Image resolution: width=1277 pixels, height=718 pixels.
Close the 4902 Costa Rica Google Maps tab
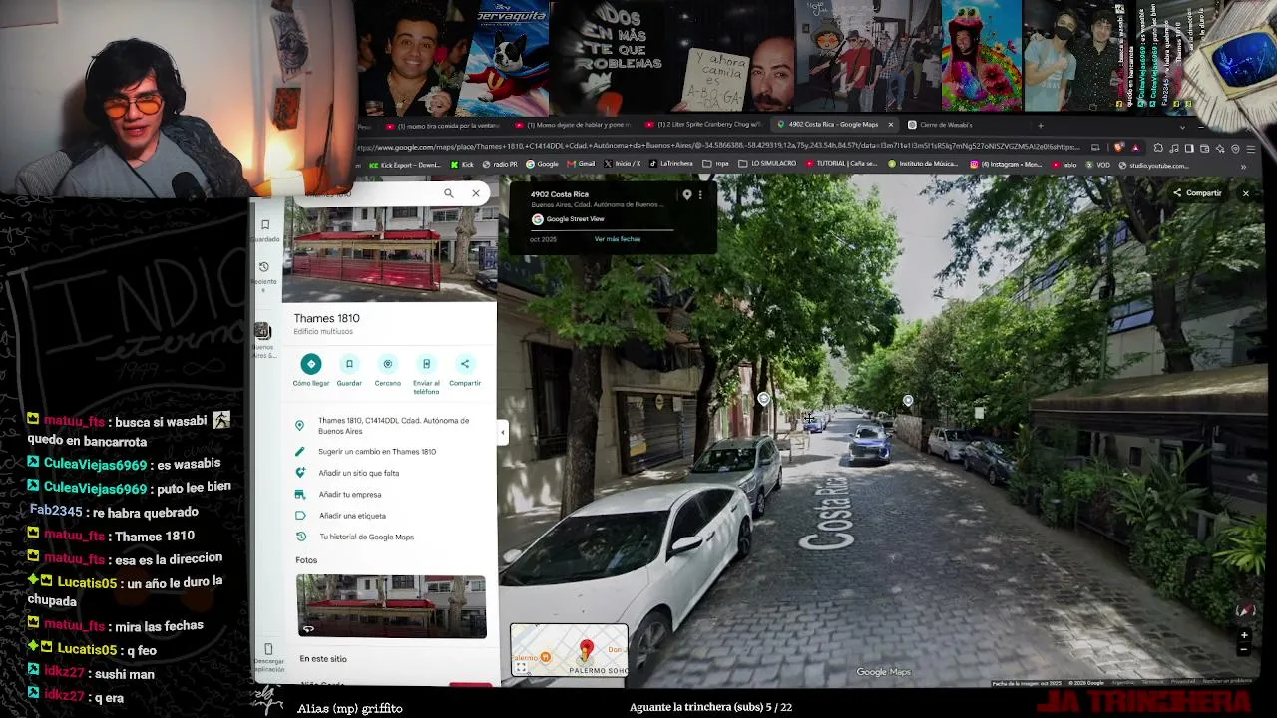890,125
